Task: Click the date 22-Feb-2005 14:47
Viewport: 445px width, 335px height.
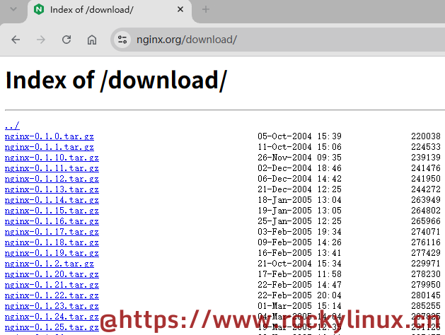Action: (300, 285)
